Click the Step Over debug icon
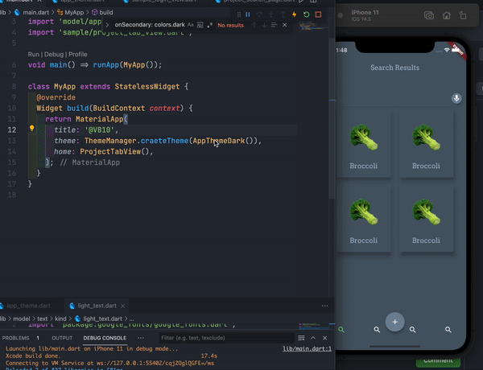Viewport: 483px width, 370px height. pyautogui.click(x=259, y=14)
